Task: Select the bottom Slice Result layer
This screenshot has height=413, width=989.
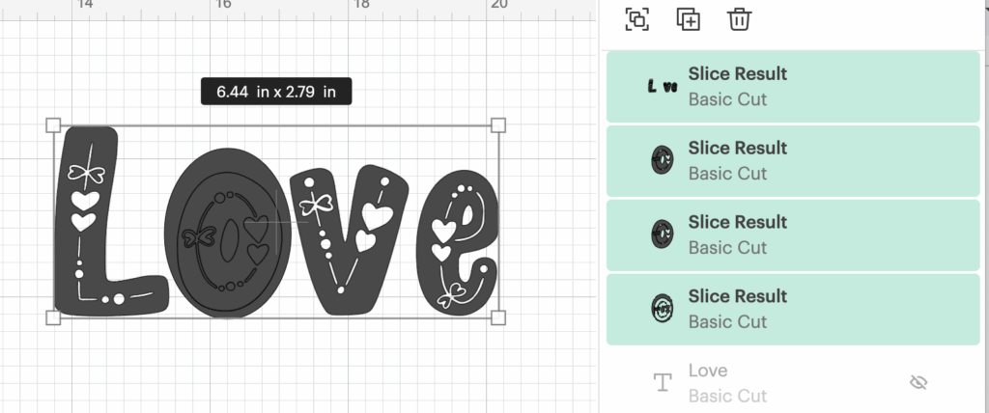Action: coord(793,309)
